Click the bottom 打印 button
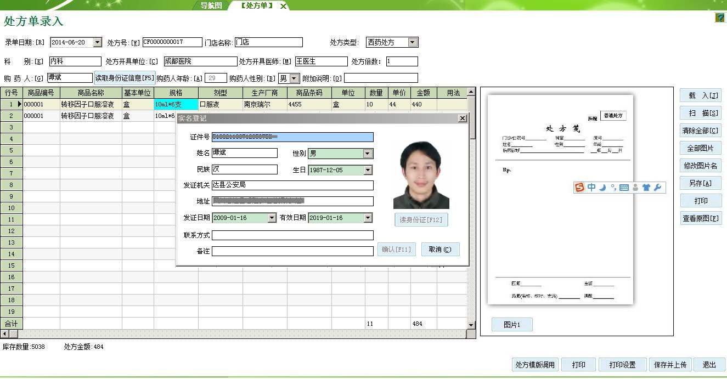The image size is (727, 379). point(578,365)
